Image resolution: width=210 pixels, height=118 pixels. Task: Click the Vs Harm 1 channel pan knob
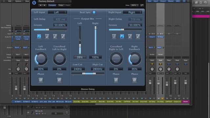18,69
